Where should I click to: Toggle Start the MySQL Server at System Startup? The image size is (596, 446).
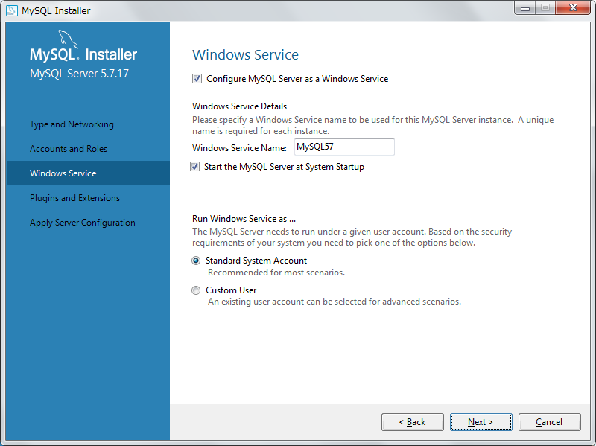pos(195,168)
